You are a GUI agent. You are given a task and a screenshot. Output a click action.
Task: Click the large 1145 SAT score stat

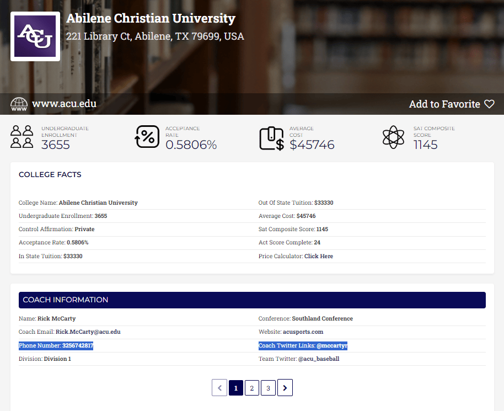point(426,145)
